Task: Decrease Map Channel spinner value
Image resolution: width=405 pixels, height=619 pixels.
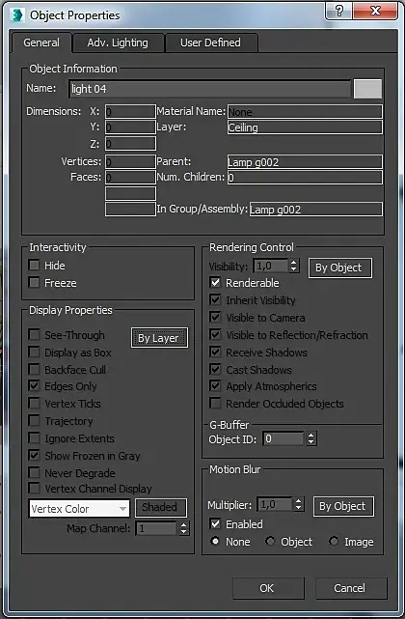Action: coord(184,531)
